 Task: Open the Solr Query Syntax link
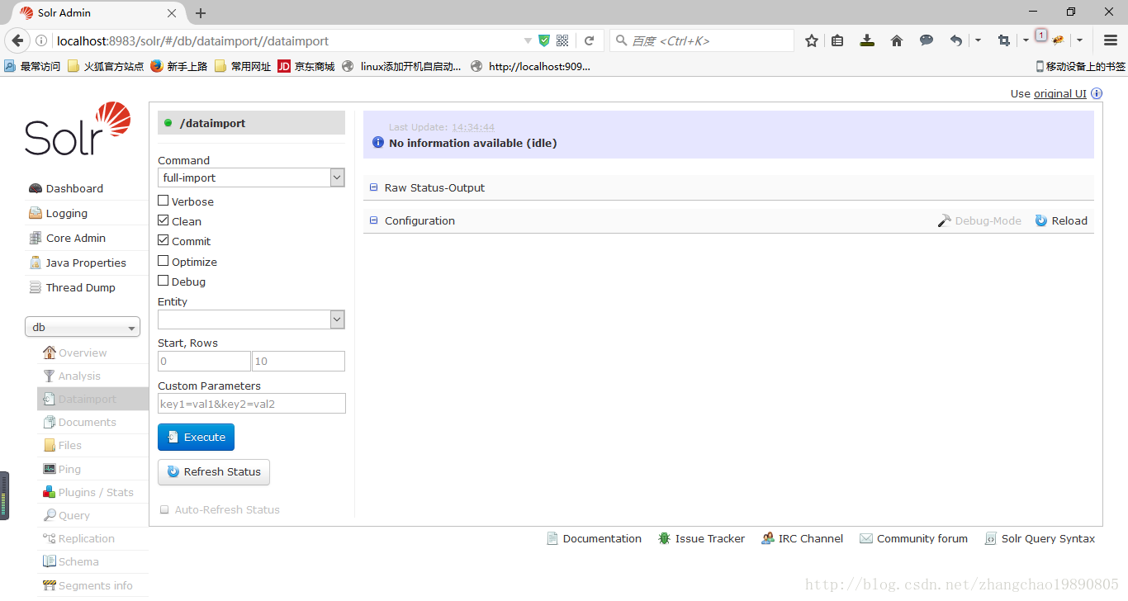pyautogui.click(x=1040, y=538)
